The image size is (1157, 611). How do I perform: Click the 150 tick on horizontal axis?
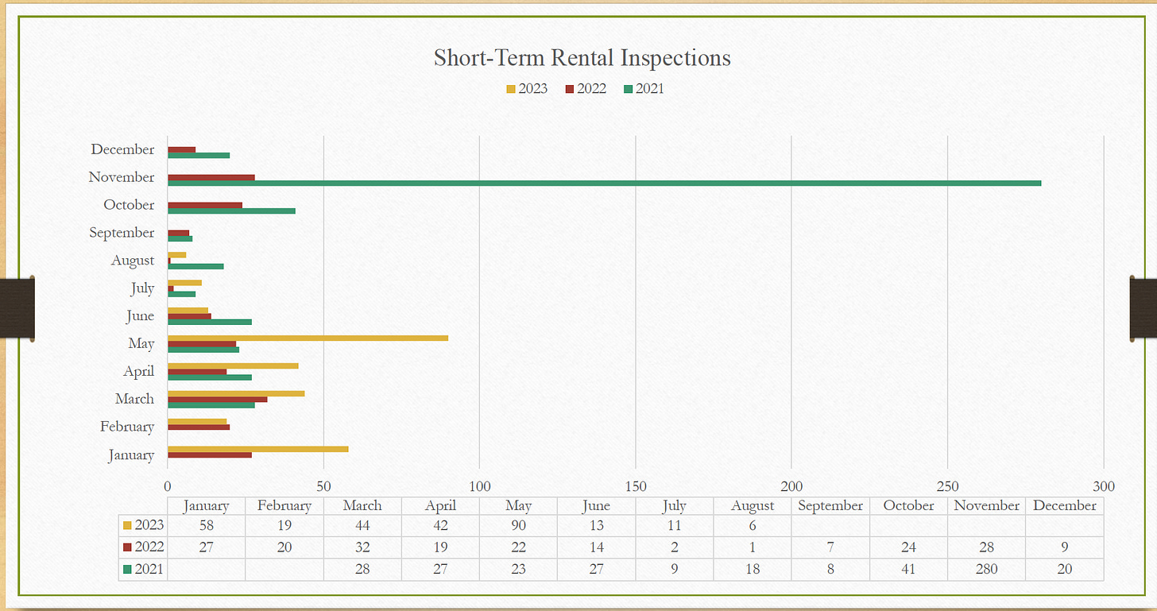[x=636, y=486]
